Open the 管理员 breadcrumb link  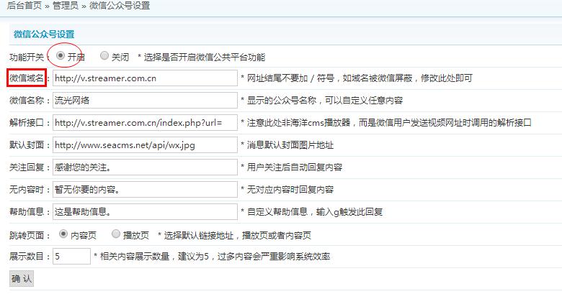66,6
